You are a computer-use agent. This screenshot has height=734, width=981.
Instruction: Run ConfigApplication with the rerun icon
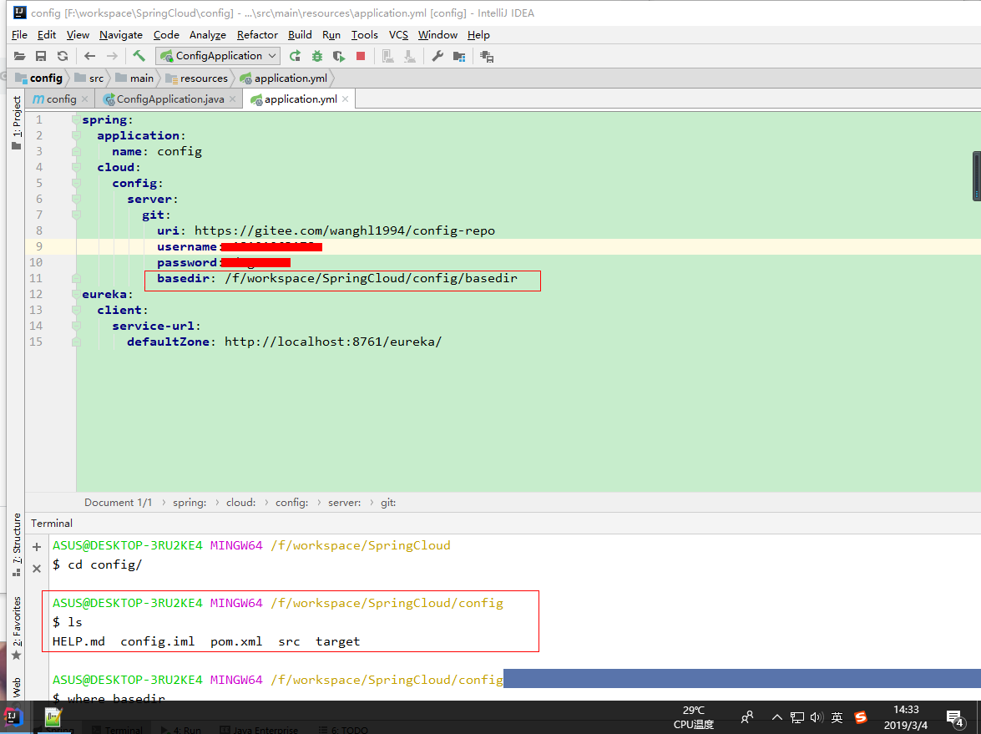click(295, 56)
